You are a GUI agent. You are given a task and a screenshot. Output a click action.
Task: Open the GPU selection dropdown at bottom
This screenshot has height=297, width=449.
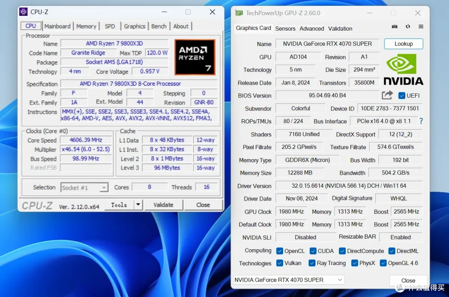pyautogui.click(x=289, y=280)
